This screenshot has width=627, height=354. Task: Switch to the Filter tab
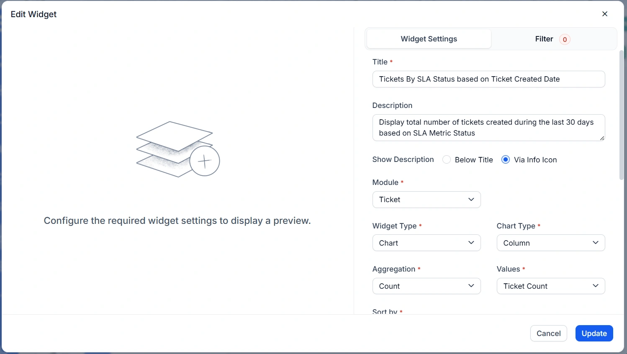[544, 39]
